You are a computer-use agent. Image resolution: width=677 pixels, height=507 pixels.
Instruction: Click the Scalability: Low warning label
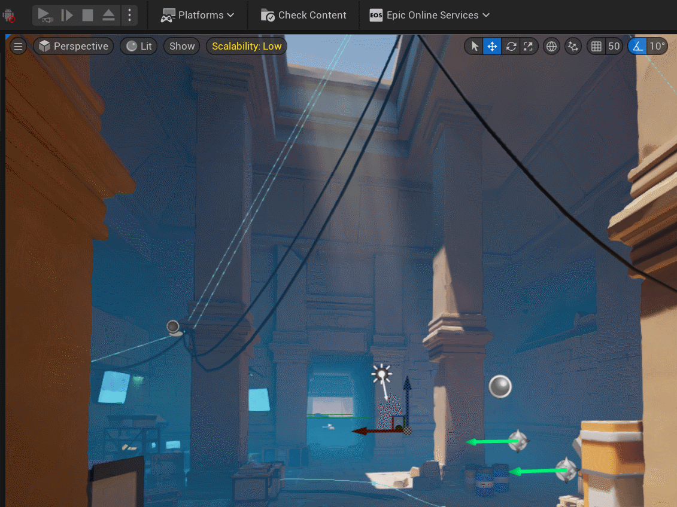click(x=247, y=47)
